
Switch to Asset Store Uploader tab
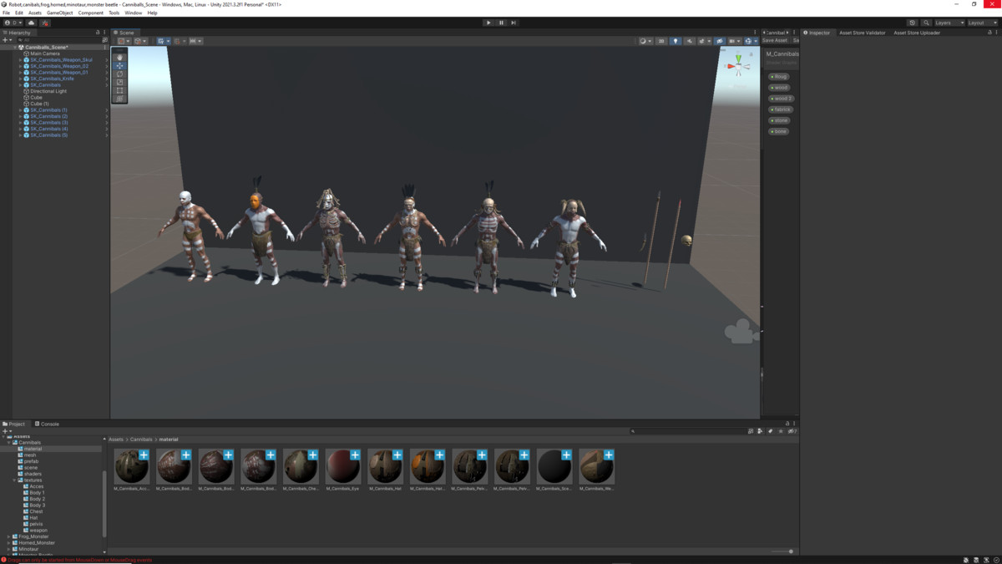pos(917,33)
